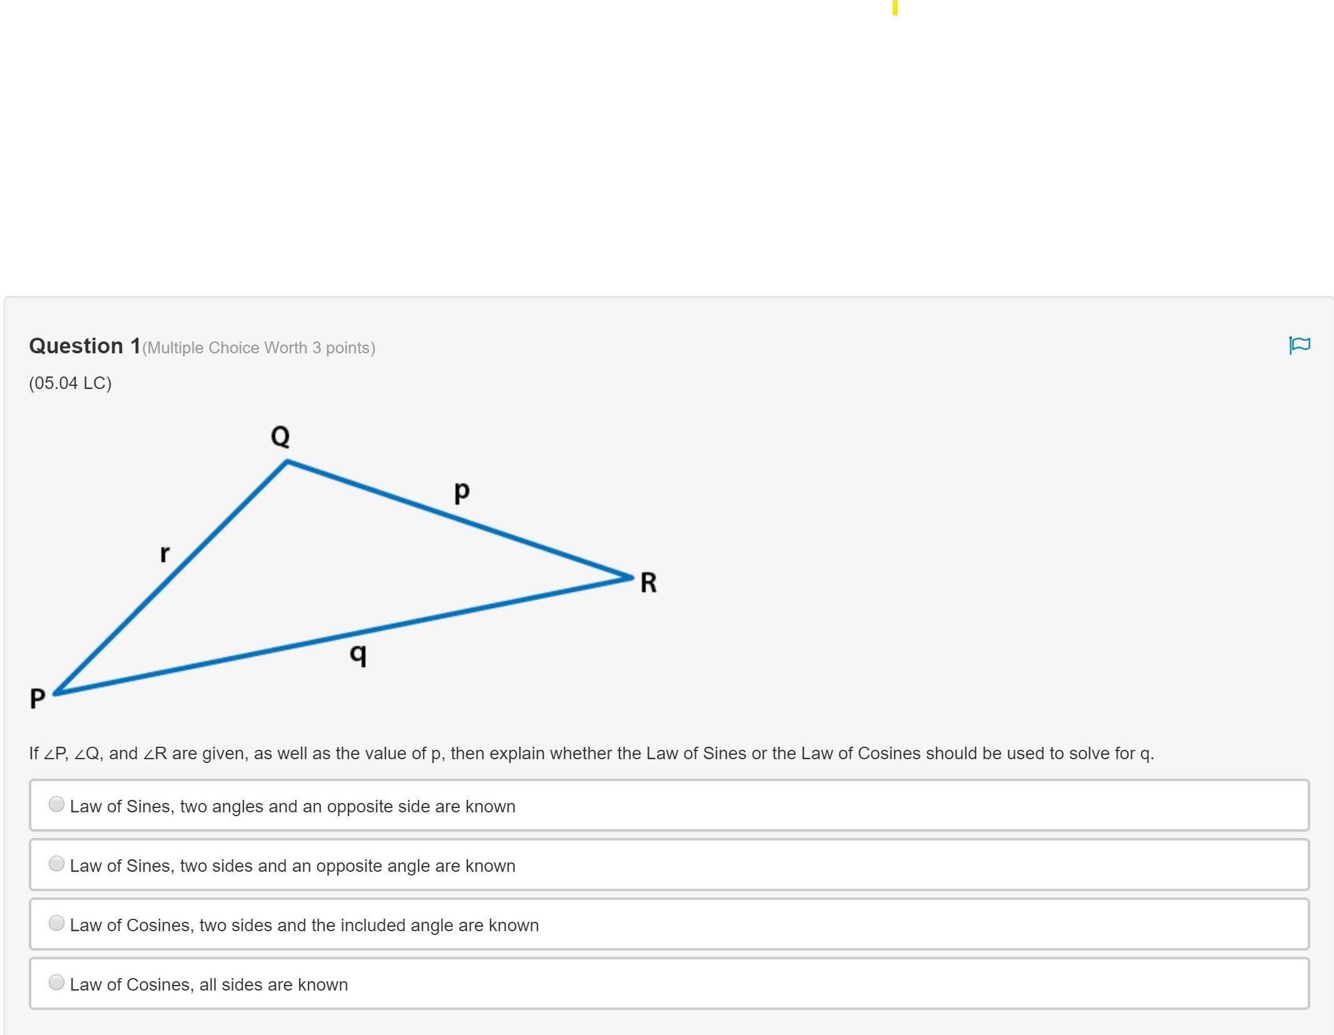Image resolution: width=1334 pixels, height=1035 pixels.
Task: Flag Question 1 for review
Action: pyautogui.click(x=1299, y=345)
